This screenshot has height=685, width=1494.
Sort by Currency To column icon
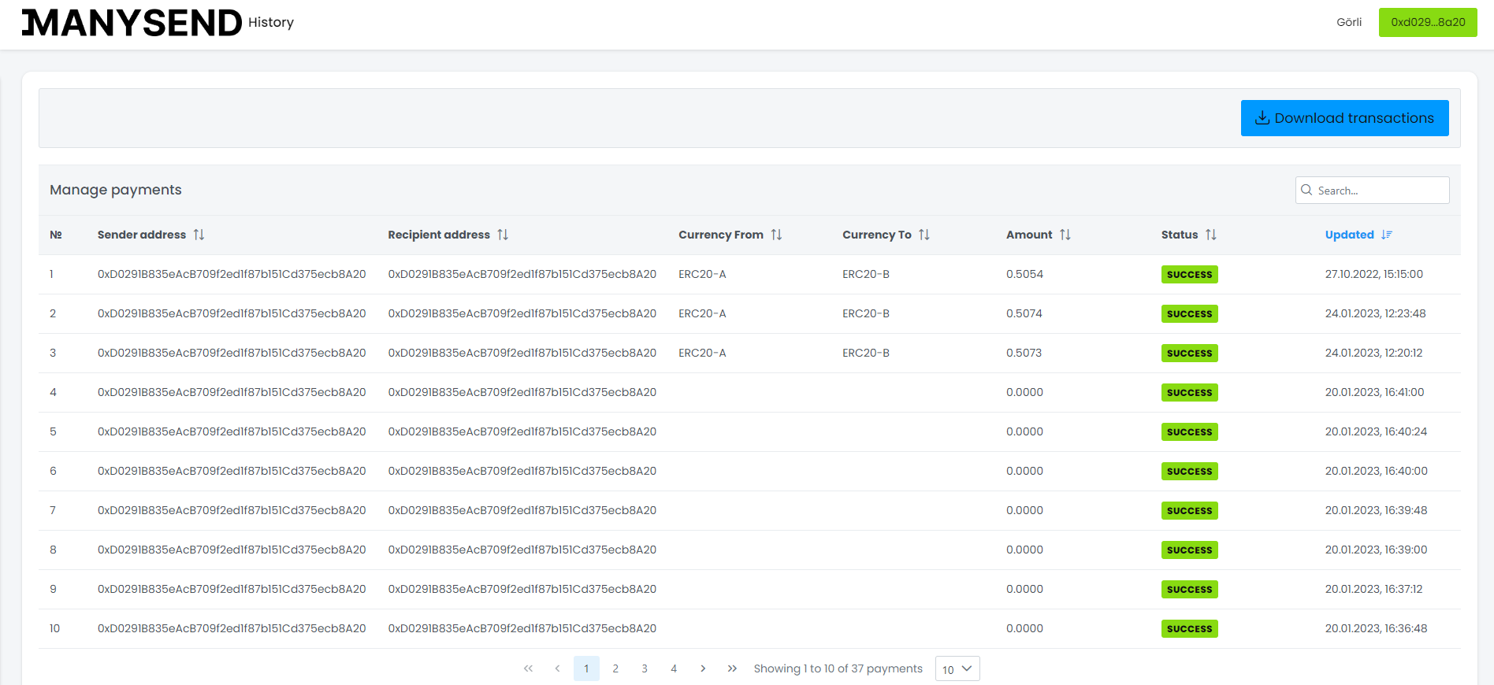pos(924,235)
